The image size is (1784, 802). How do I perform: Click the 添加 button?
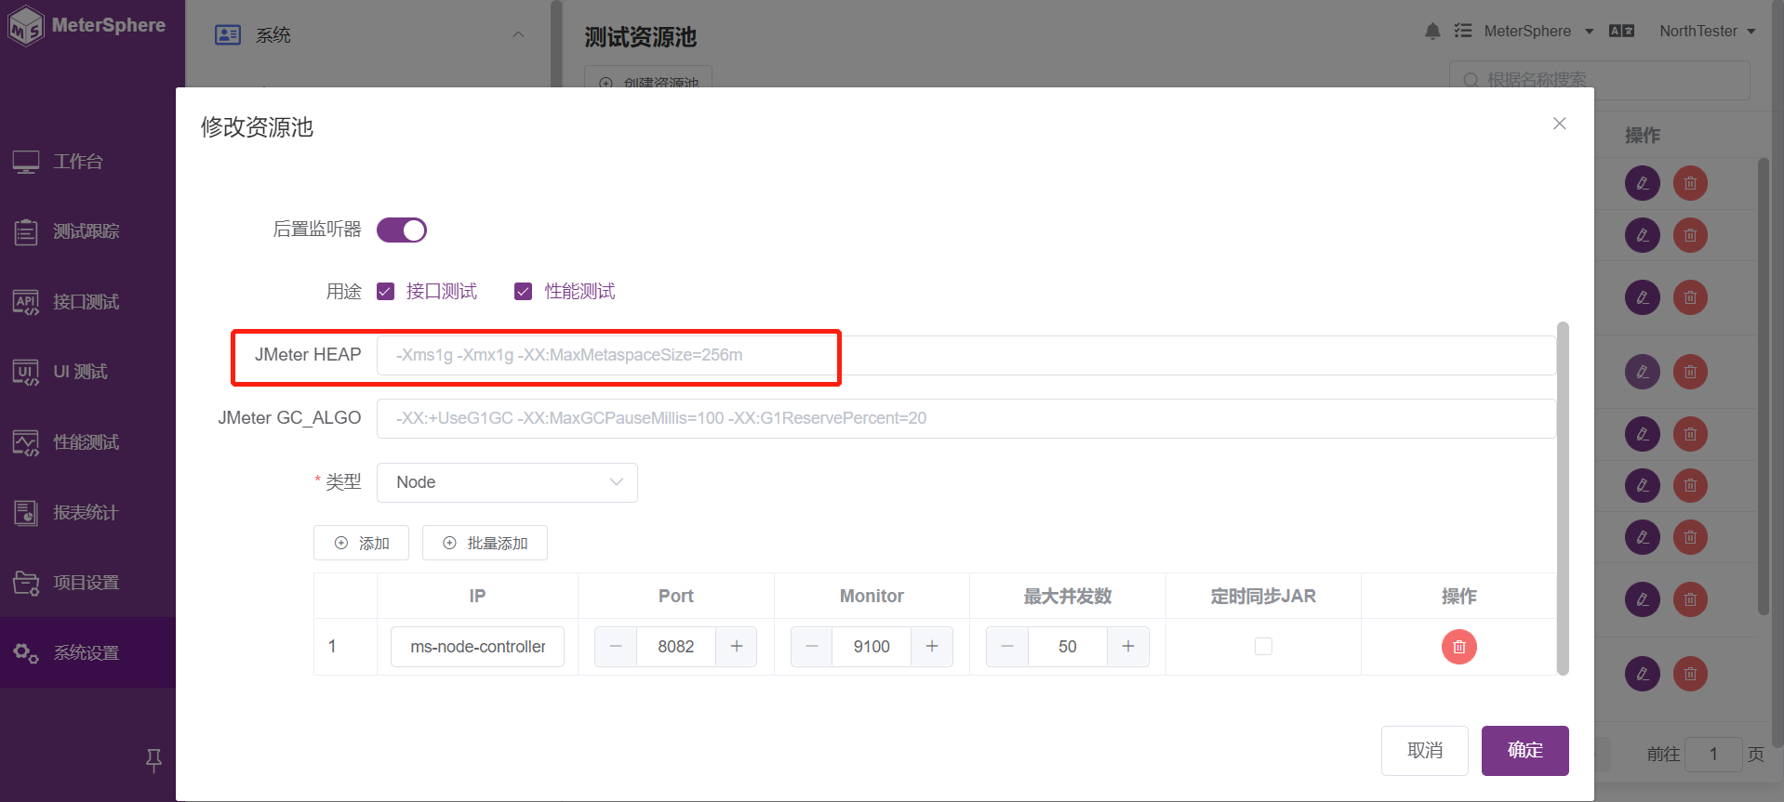[361, 543]
